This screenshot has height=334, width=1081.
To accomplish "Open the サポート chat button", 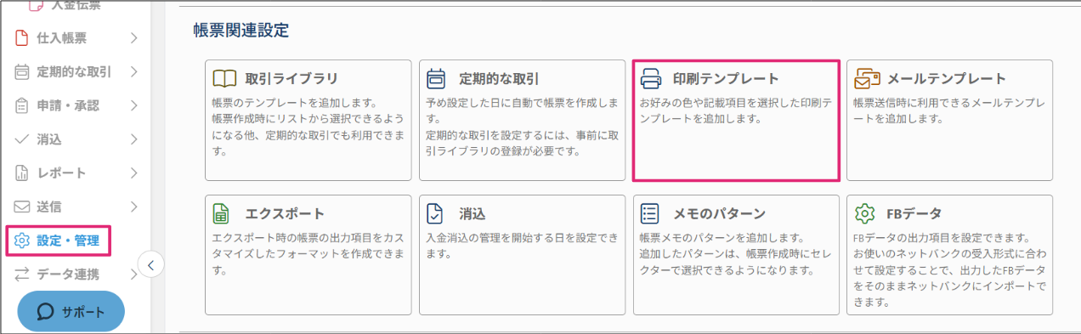I will (x=71, y=311).
